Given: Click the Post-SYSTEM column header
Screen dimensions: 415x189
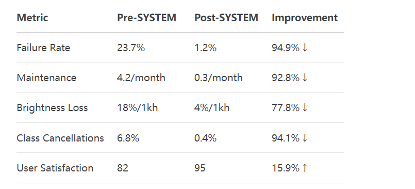Looking at the screenshot, I should pyautogui.click(x=226, y=18).
